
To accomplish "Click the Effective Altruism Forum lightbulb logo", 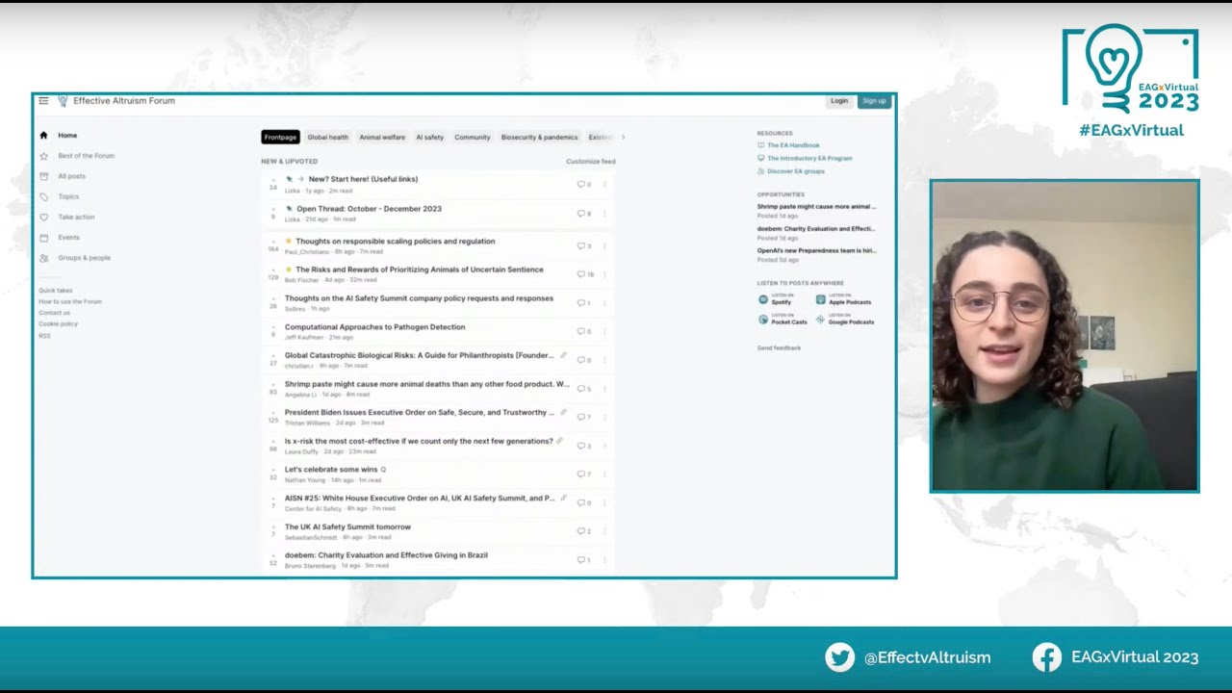I will pos(64,101).
